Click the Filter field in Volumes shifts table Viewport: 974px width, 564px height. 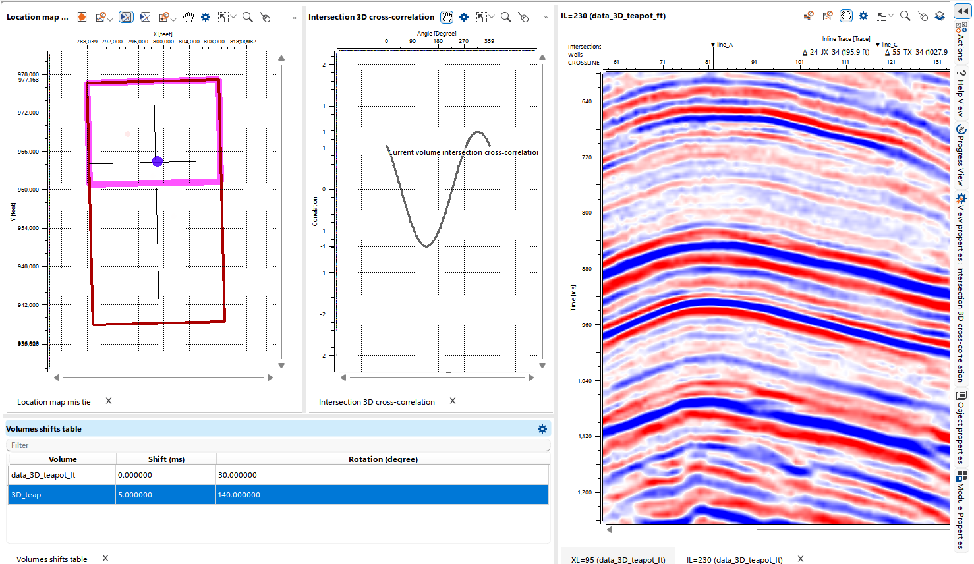coord(277,445)
